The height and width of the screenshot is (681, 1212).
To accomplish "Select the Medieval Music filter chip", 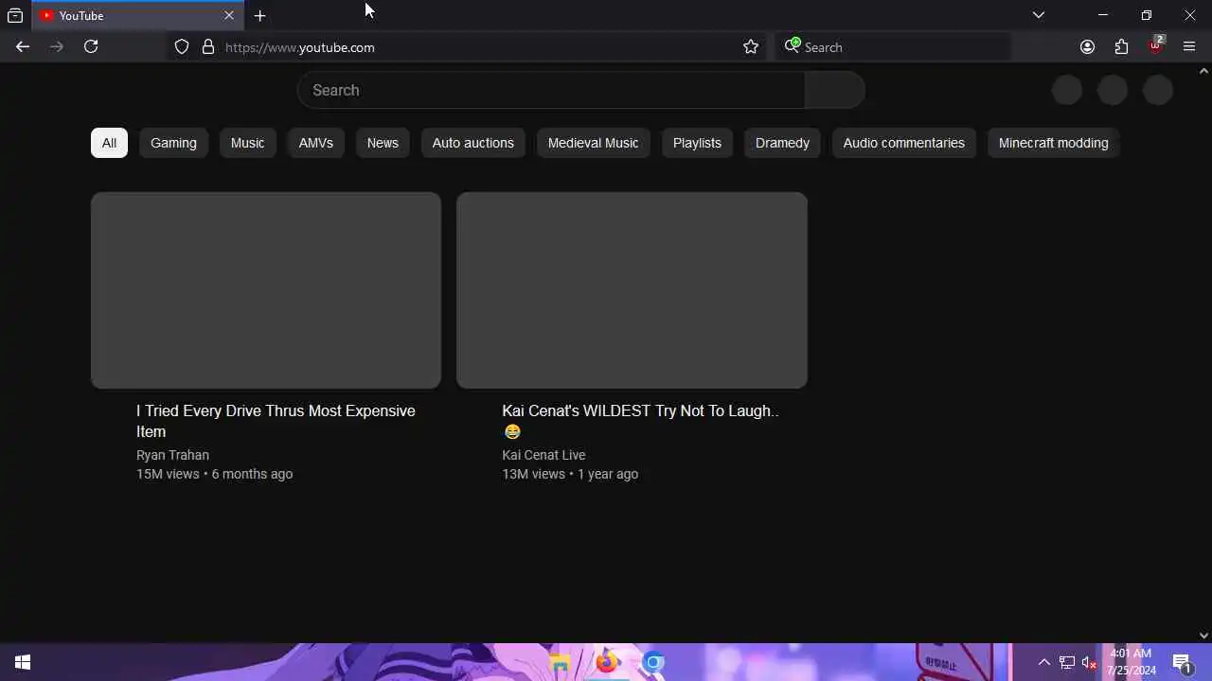I will click(x=593, y=143).
